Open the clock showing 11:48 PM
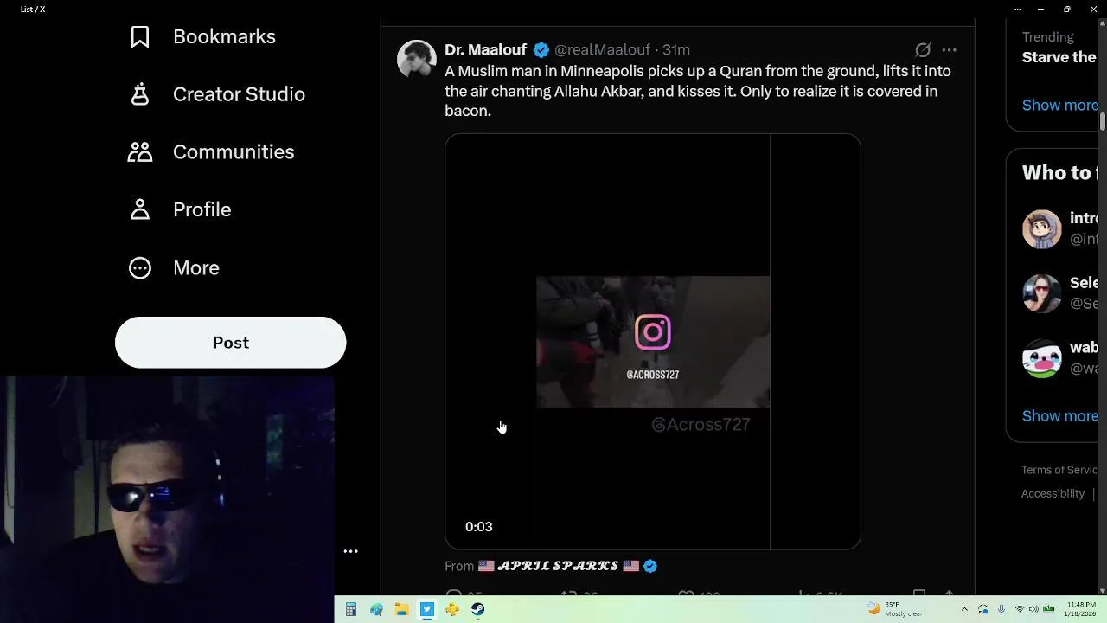1107x623 pixels. pos(1081,609)
